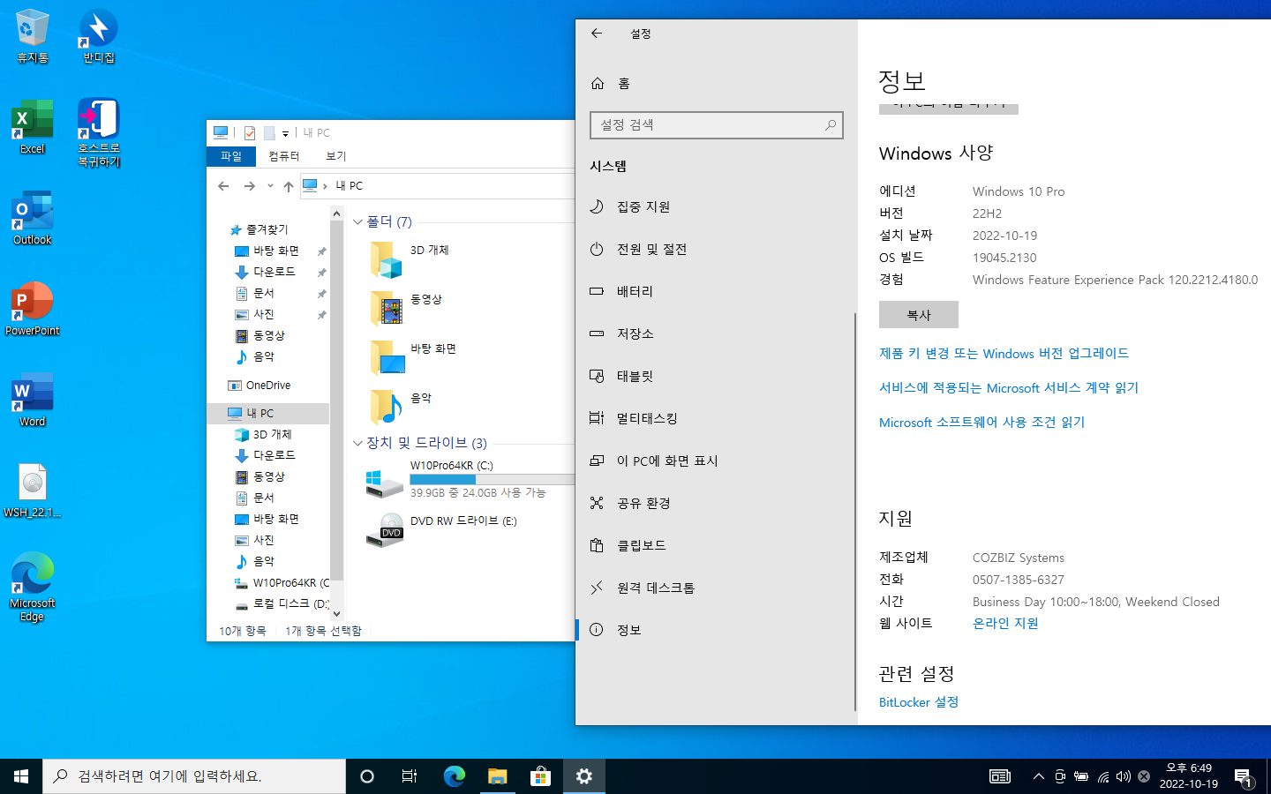Open the Windows Start button

coord(21,776)
